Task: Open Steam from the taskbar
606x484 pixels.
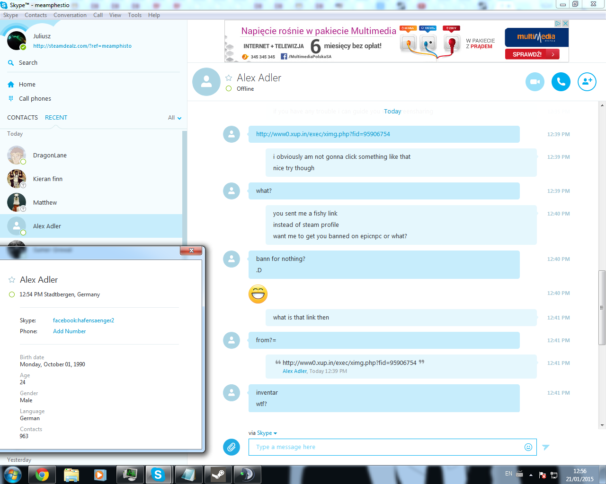Action: [x=218, y=475]
